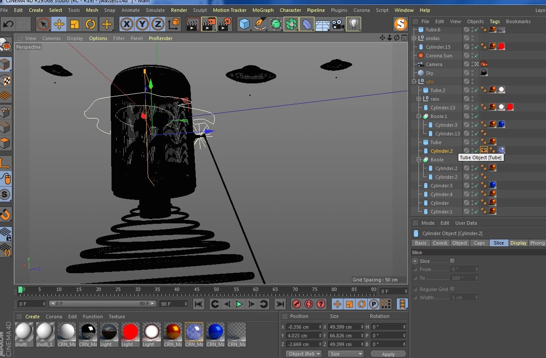546x358 pixels.
Task: Click the Render View clapperboard icon
Action: click(193, 24)
